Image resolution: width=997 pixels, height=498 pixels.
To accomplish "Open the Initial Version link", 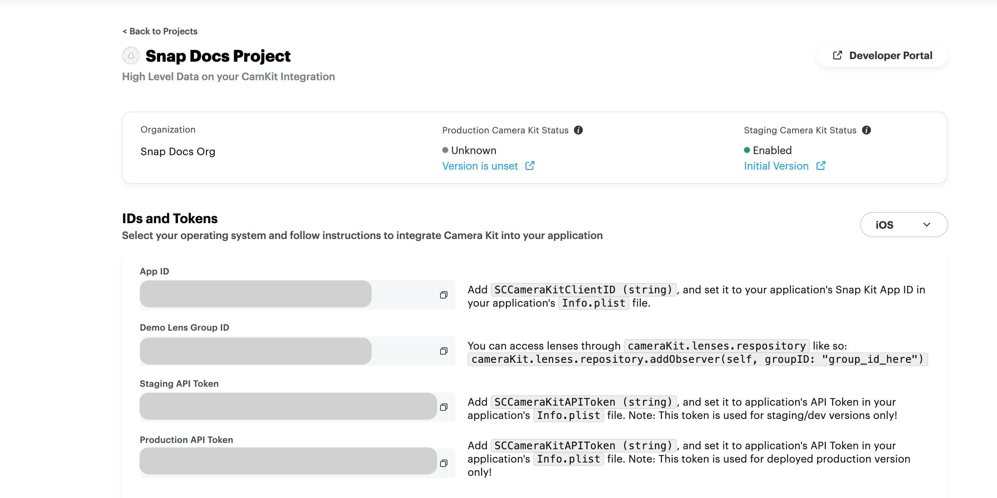I will pyautogui.click(x=776, y=166).
